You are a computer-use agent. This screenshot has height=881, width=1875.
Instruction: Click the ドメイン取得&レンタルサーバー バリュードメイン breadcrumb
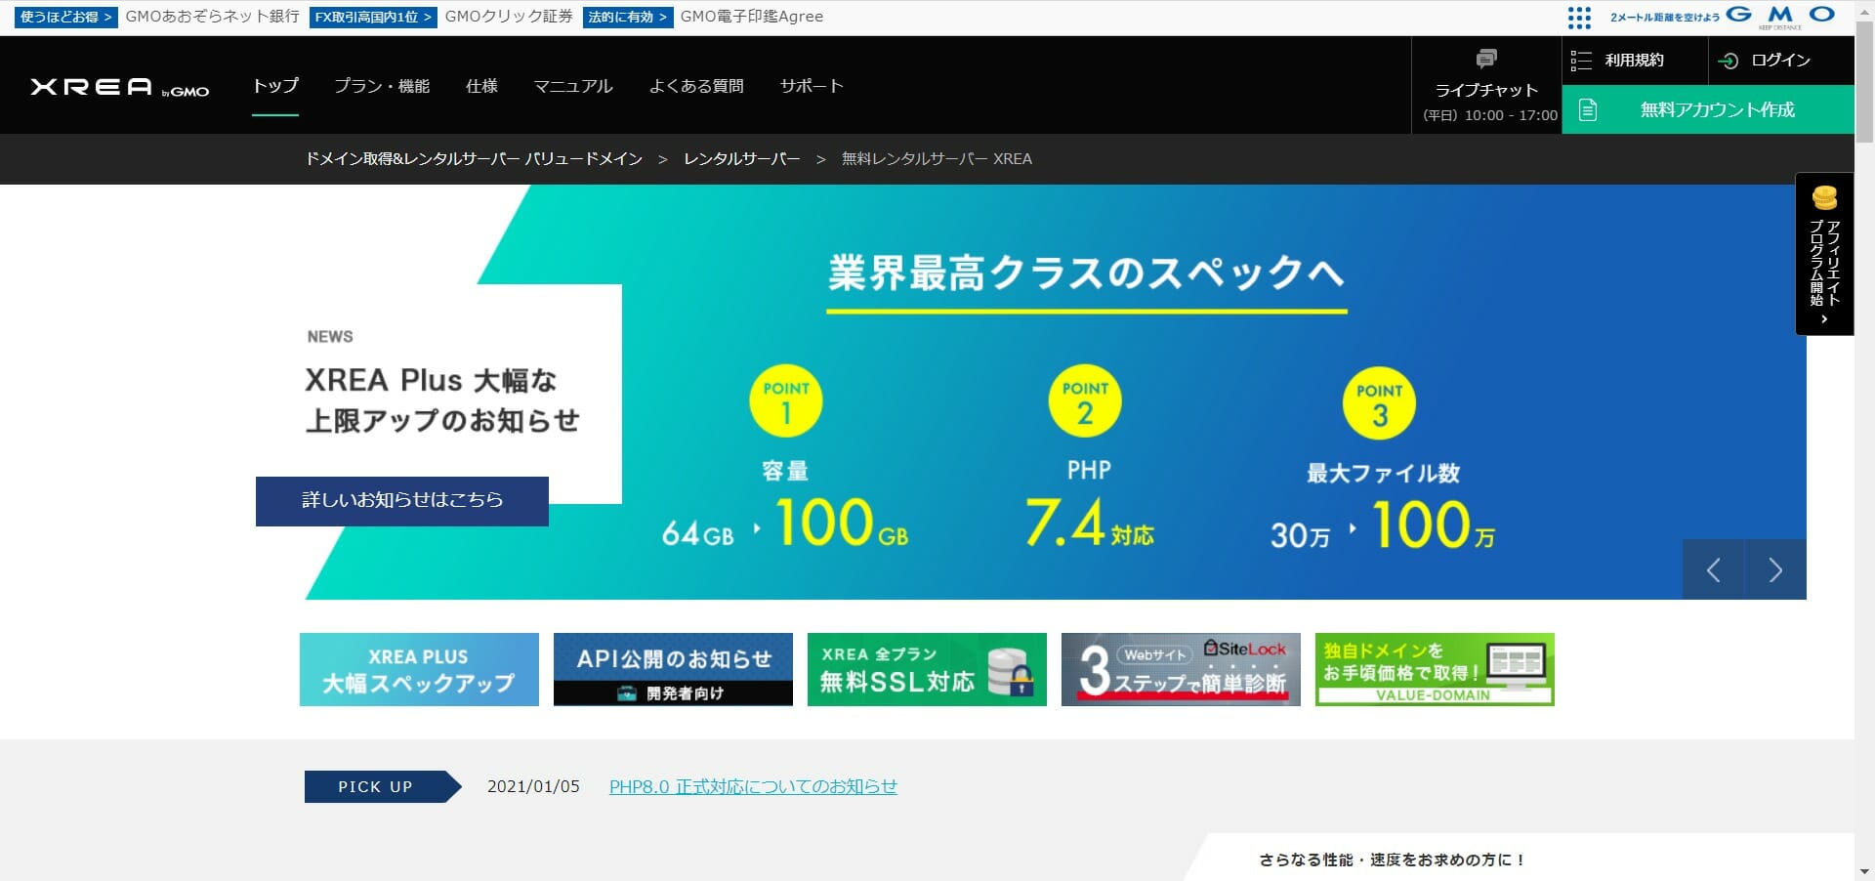[x=474, y=158]
